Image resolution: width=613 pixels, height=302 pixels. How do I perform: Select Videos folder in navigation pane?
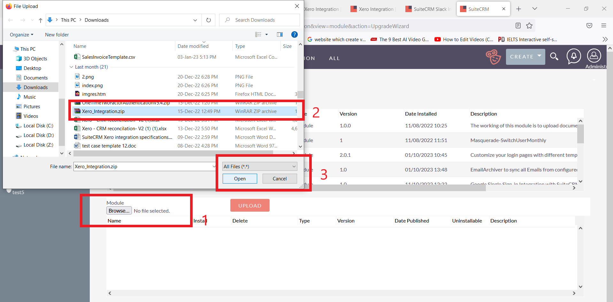pyautogui.click(x=31, y=116)
